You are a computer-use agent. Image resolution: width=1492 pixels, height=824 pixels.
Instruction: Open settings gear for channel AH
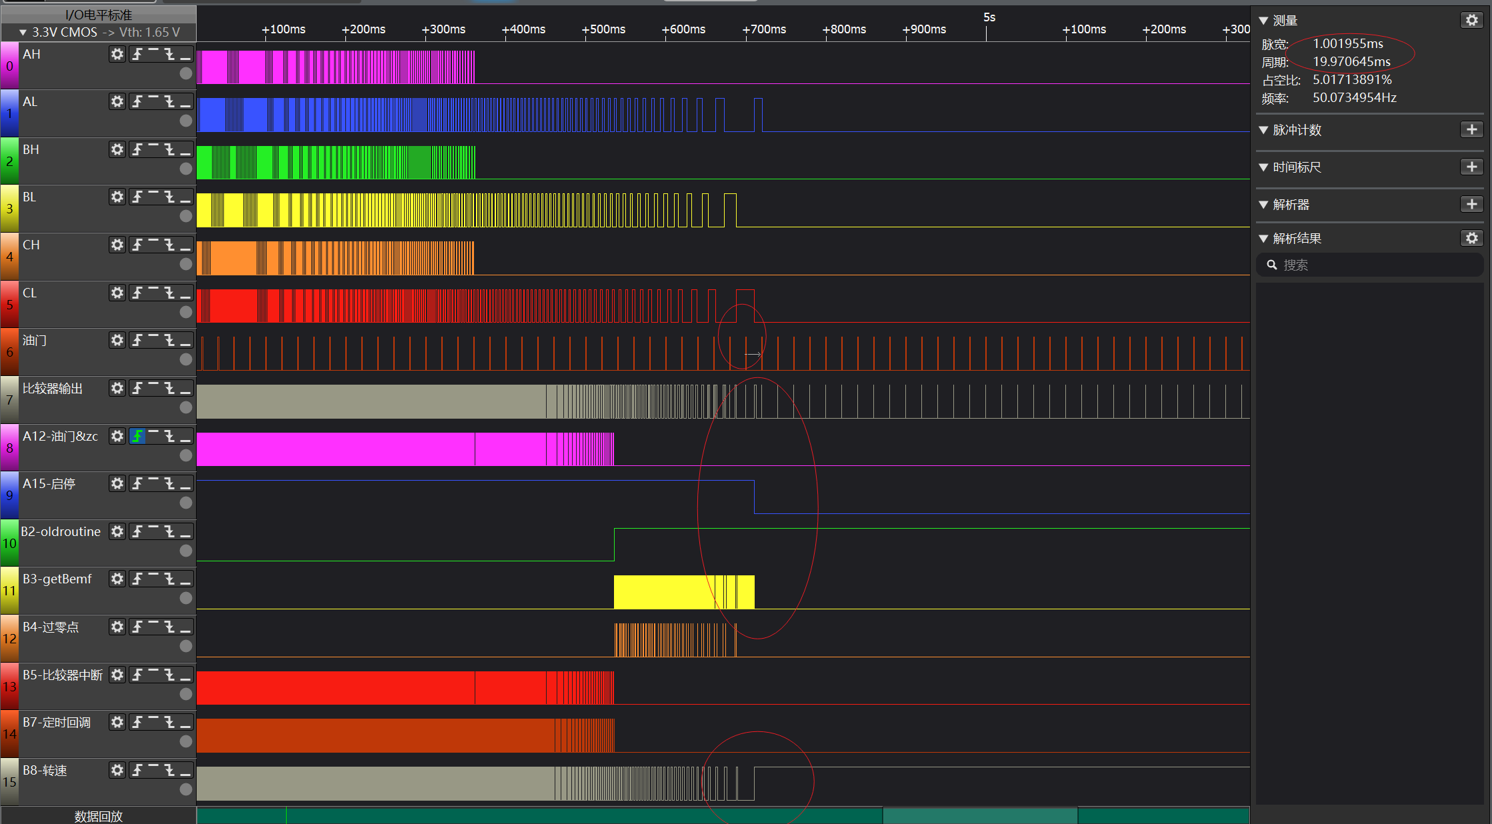117,54
